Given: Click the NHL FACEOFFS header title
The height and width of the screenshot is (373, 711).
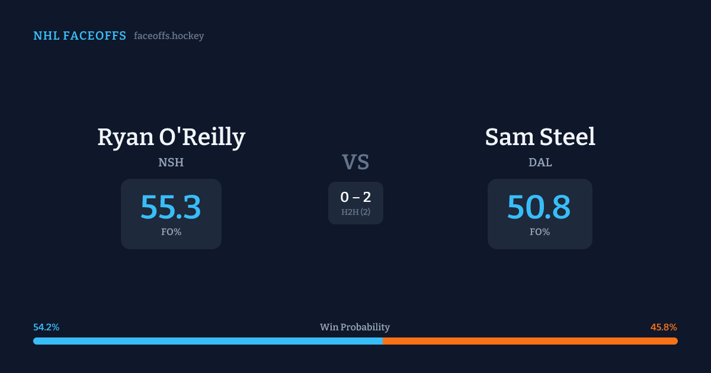Looking at the screenshot, I should 79,36.
